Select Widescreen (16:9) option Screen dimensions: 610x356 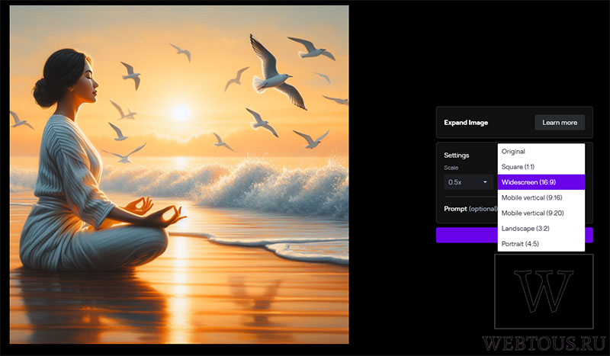(x=541, y=182)
